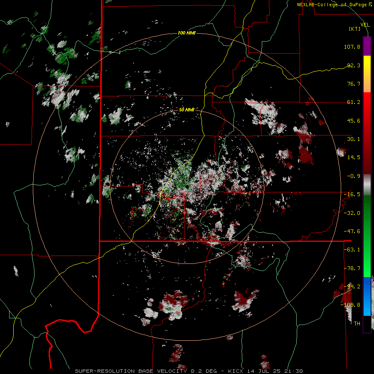This screenshot has height=374, width=374.
Task: Click the gray segment of the color bar
Action: (x=367, y=185)
